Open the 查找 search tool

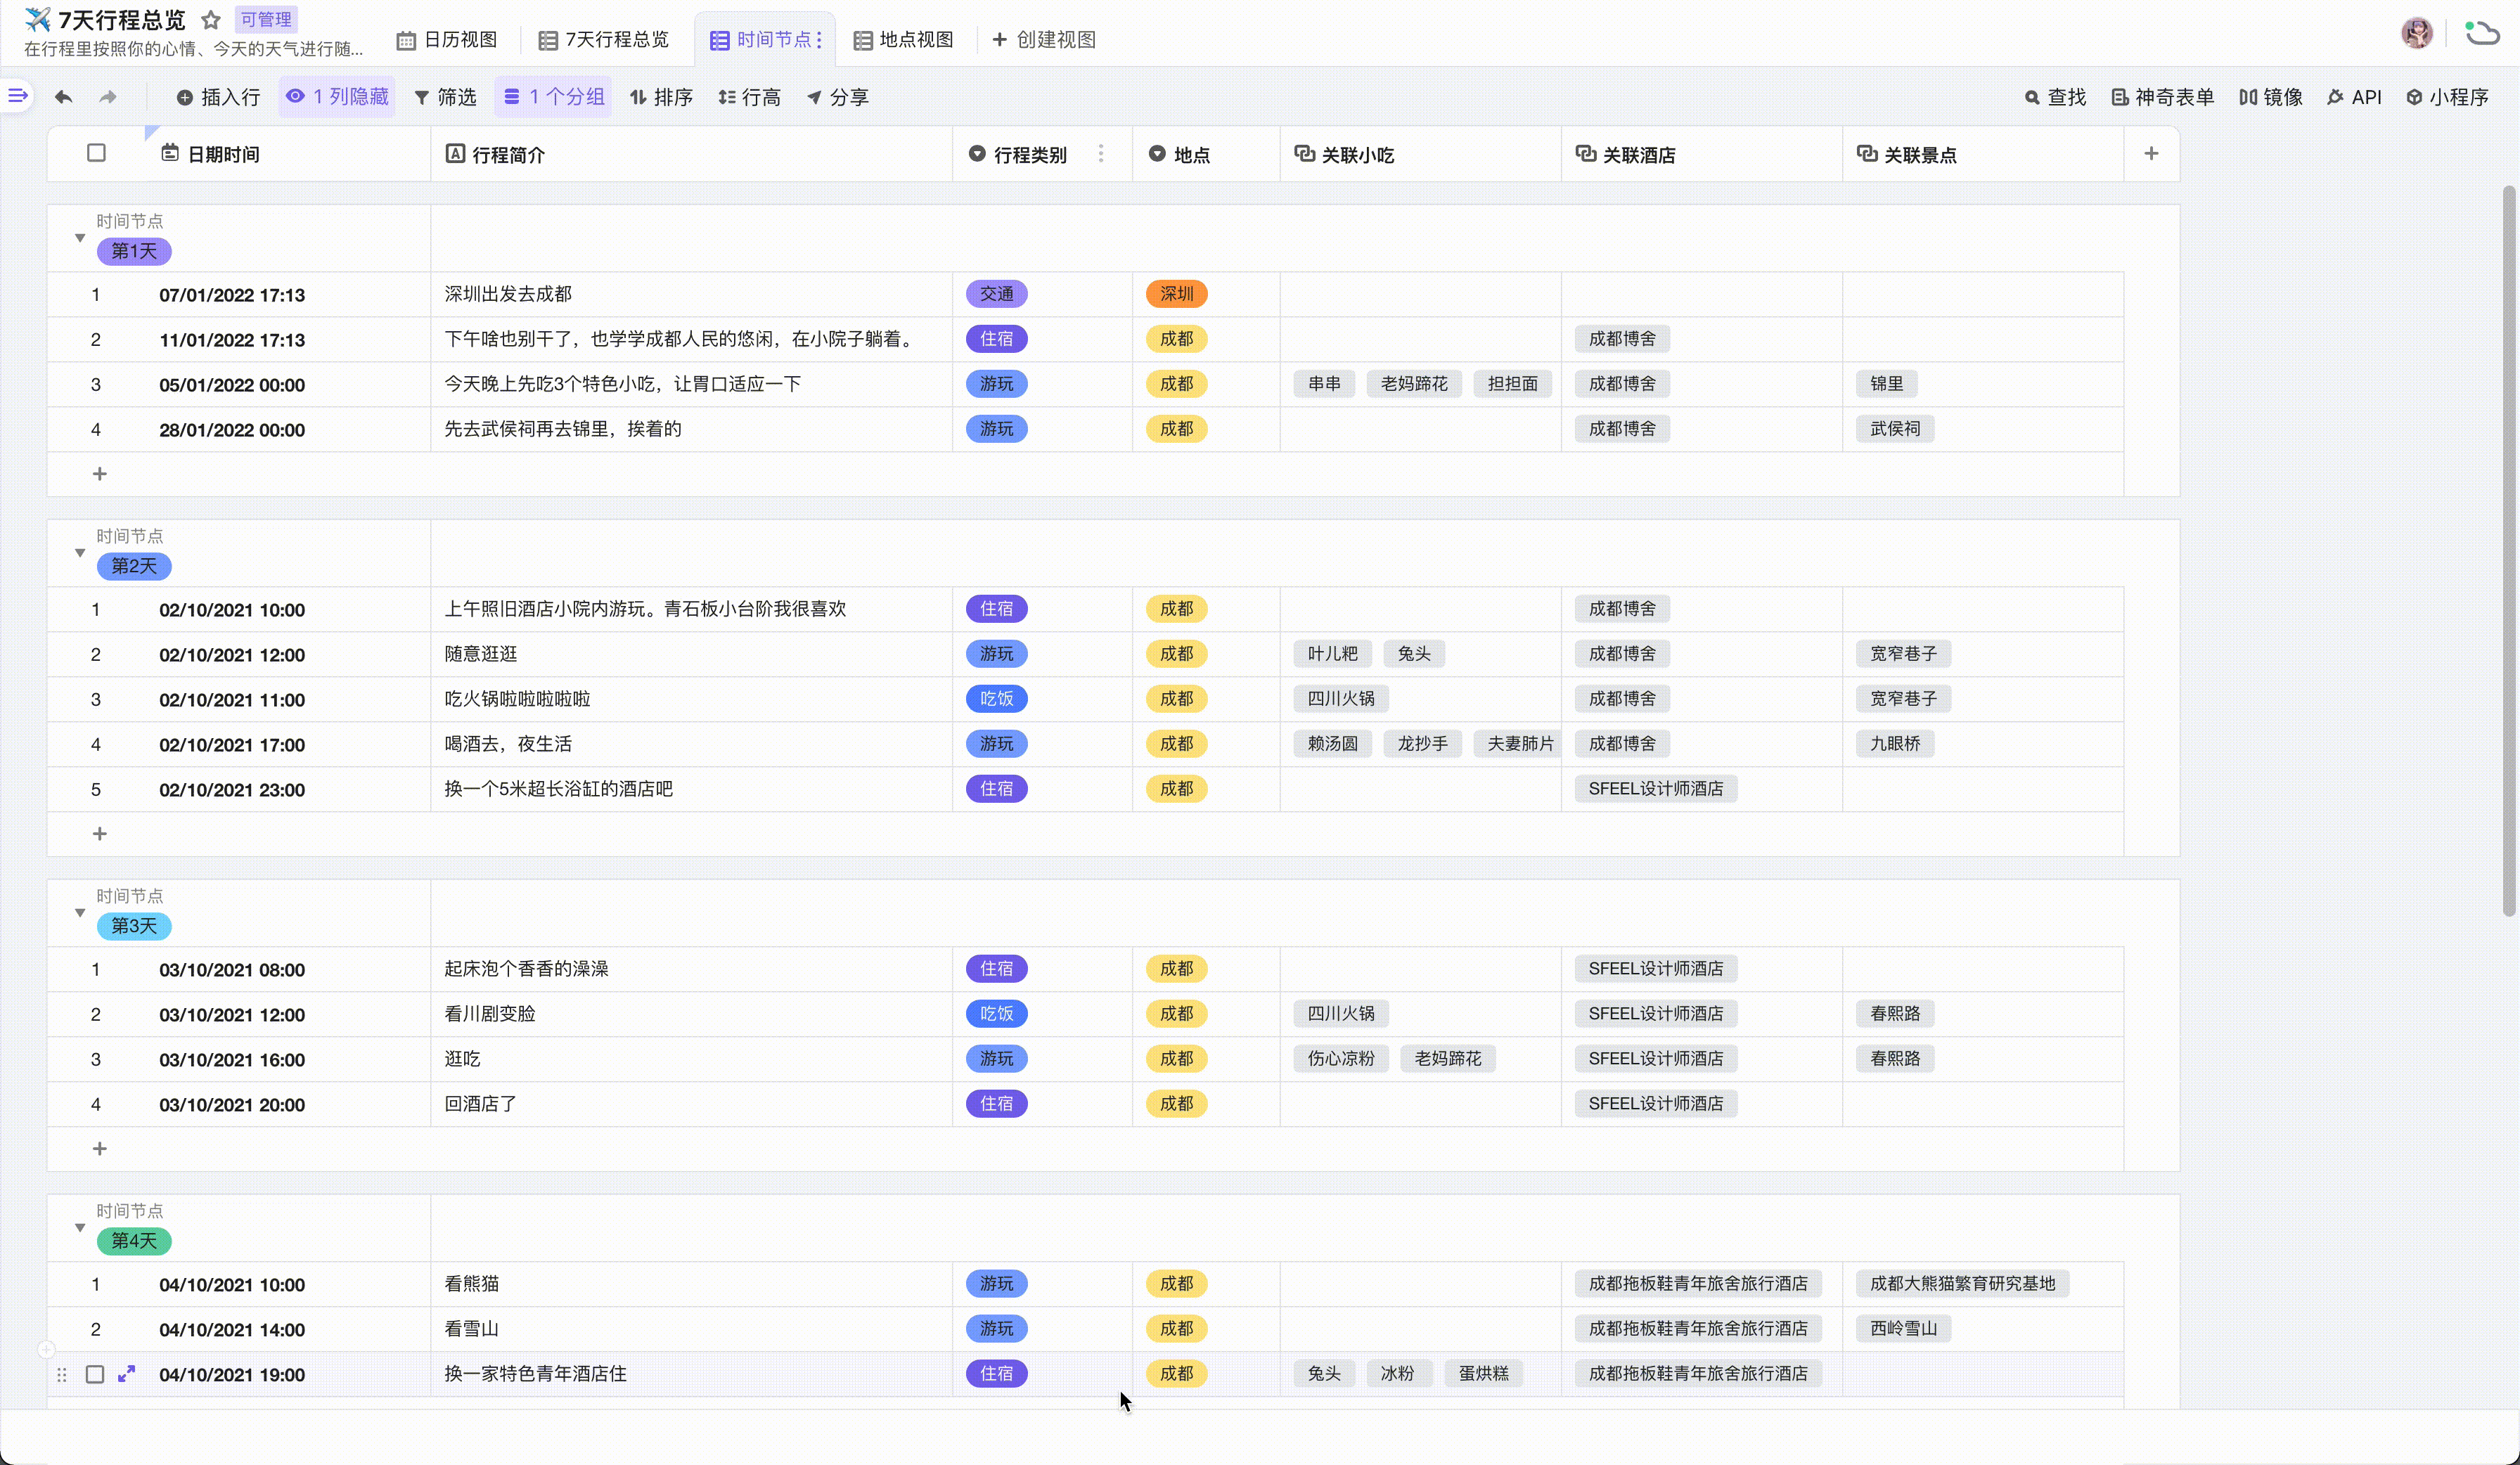2055,97
